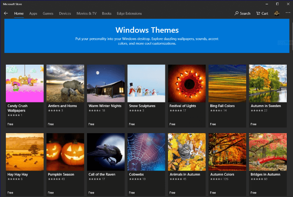
Task: Open the Autumn Colors thumbnail
Action: point(227,152)
